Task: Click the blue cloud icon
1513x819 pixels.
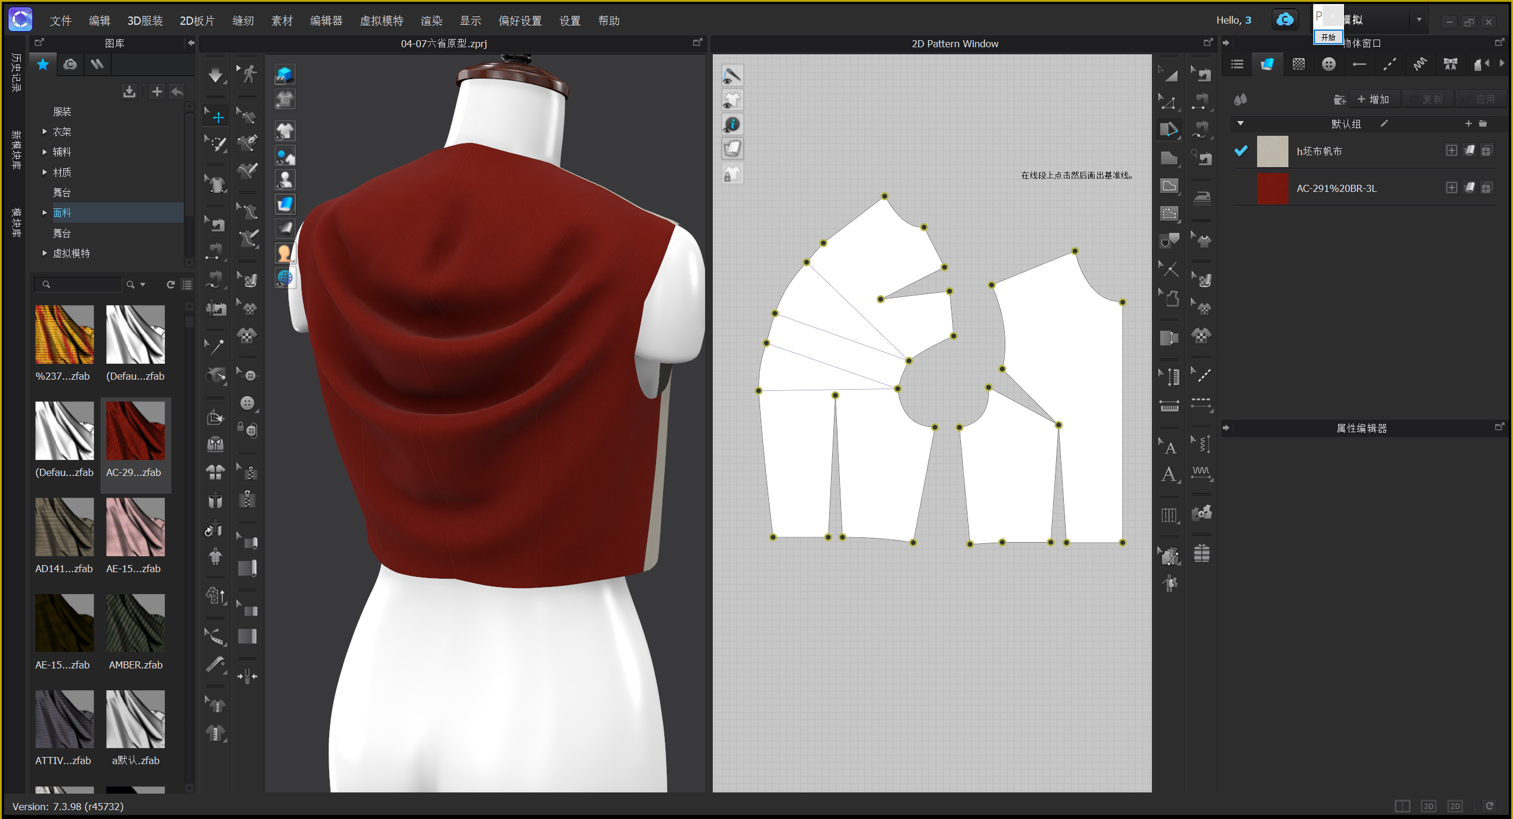Action: [1285, 20]
